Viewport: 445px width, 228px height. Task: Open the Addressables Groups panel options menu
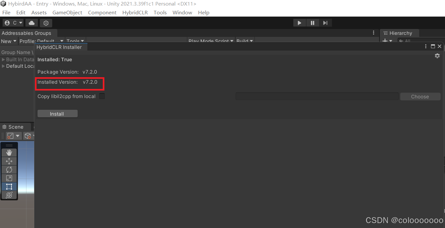tap(374, 33)
